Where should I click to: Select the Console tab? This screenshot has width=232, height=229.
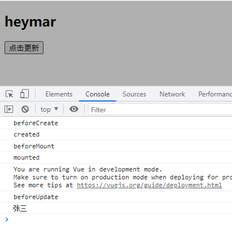pos(98,94)
